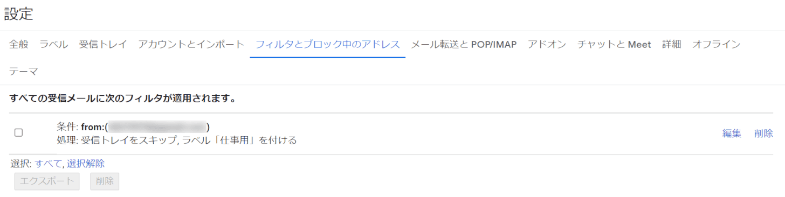Go to アカウントとインポート tab
The width and height of the screenshot is (785, 197).
[x=191, y=44]
